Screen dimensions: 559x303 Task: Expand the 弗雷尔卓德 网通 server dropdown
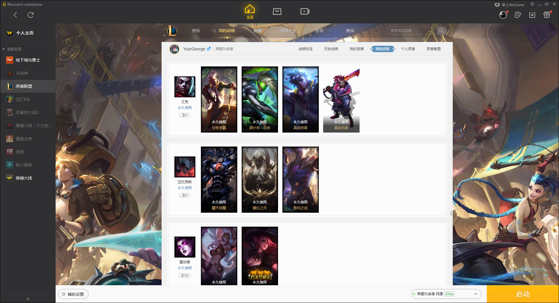446,294
